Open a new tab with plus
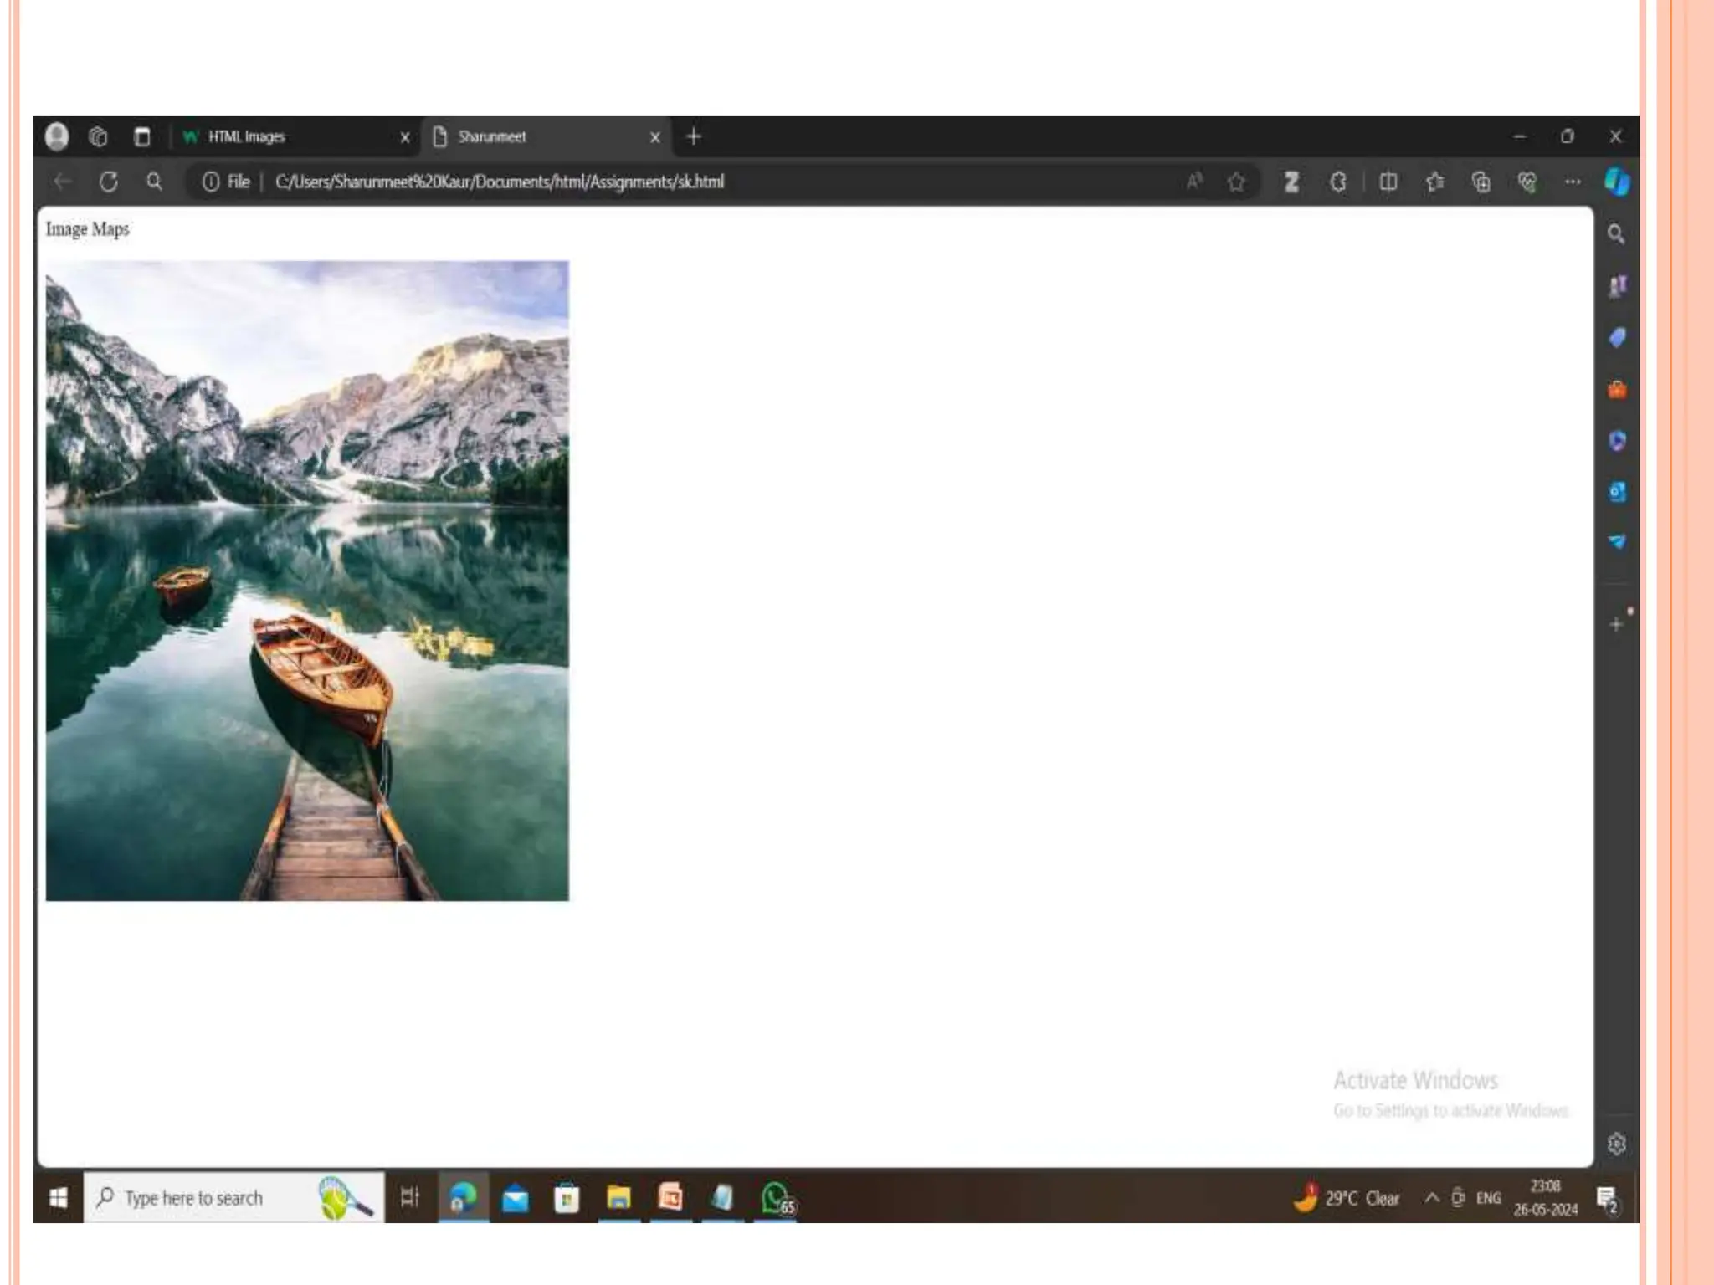This screenshot has height=1285, width=1714. coord(694,136)
